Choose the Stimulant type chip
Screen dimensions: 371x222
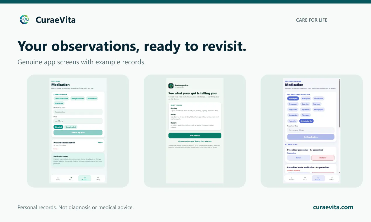click(58, 127)
